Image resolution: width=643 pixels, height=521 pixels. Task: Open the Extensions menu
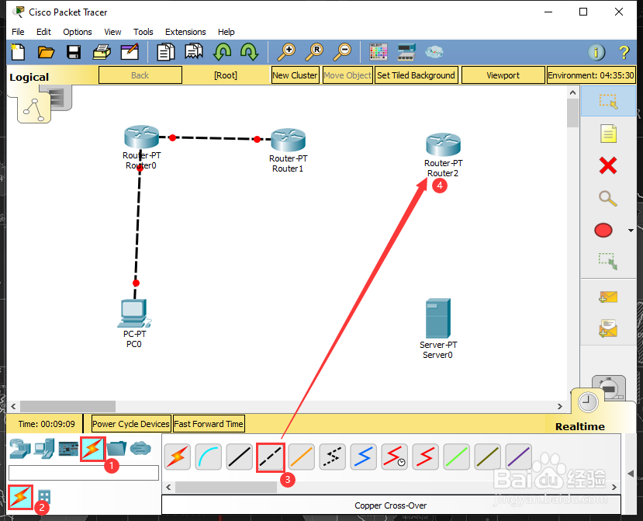[x=185, y=32]
